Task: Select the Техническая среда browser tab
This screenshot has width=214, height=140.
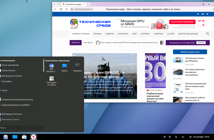Action: tap(74, 4)
